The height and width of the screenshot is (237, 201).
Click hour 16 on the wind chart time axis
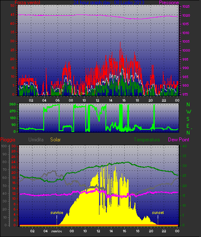tap(124, 100)
